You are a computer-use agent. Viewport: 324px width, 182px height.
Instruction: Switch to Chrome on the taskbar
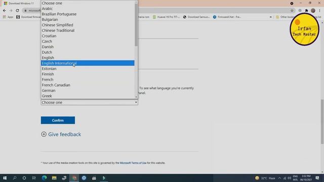coord(74,178)
